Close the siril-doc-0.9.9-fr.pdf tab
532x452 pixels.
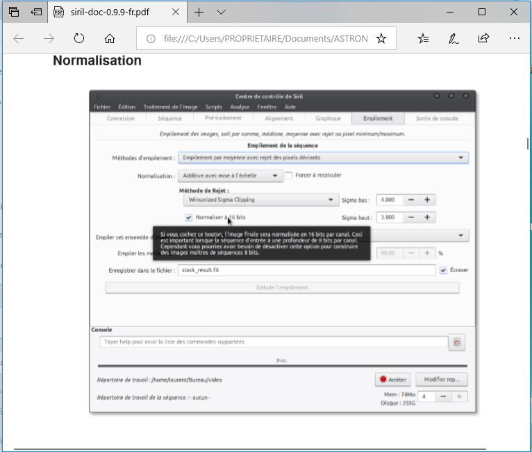point(176,12)
